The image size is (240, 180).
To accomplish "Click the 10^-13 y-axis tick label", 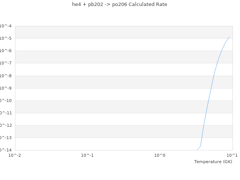I will [5, 138].
